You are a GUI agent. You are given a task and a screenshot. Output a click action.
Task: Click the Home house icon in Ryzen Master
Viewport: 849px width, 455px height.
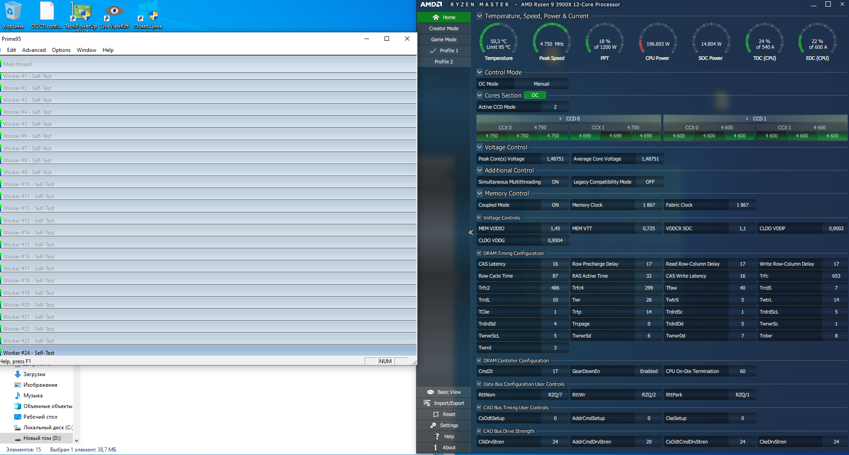click(x=436, y=17)
